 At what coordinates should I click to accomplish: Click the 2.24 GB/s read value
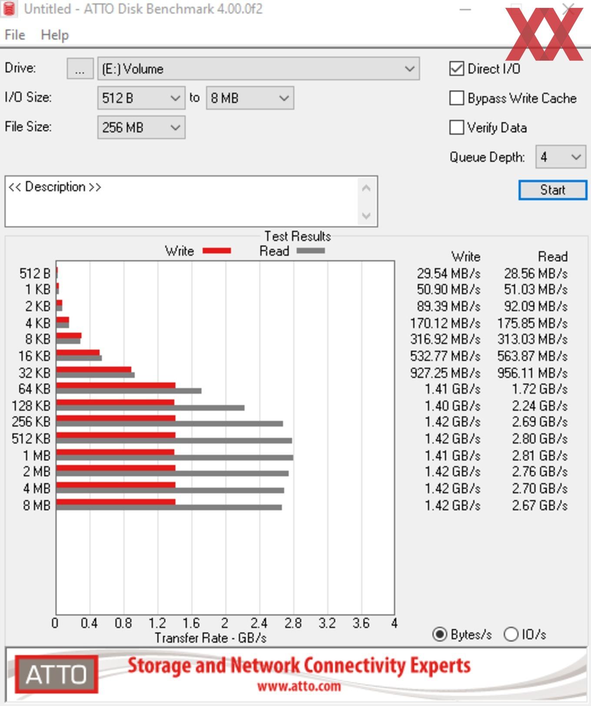(x=540, y=406)
